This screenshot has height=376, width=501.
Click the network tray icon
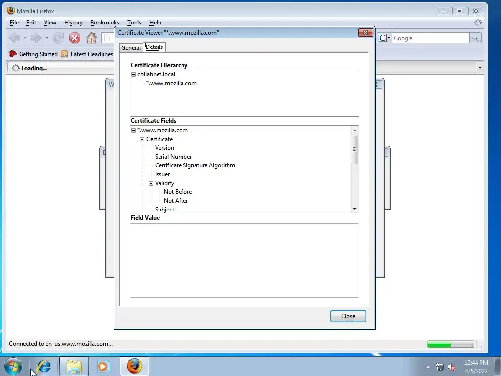[x=440, y=367]
